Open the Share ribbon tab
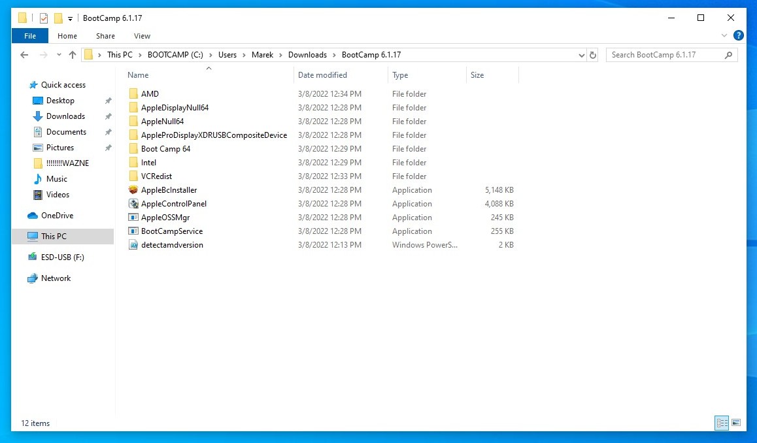This screenshot has height=443, width=757. [105, 36]
